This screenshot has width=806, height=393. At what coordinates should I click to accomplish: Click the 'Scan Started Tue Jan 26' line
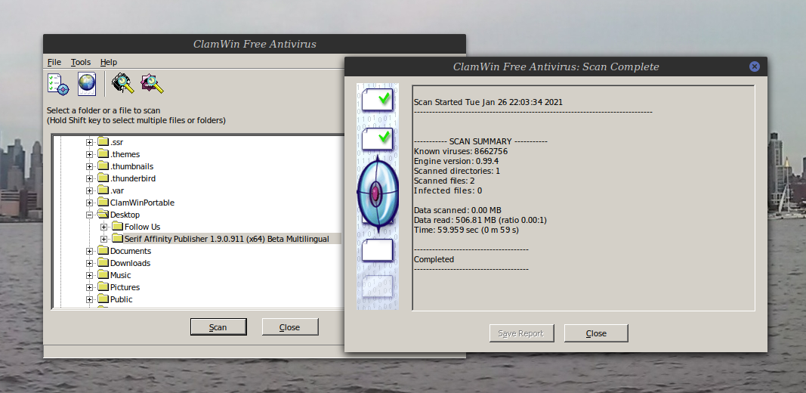pyautogui.click(x=488, y=102)
